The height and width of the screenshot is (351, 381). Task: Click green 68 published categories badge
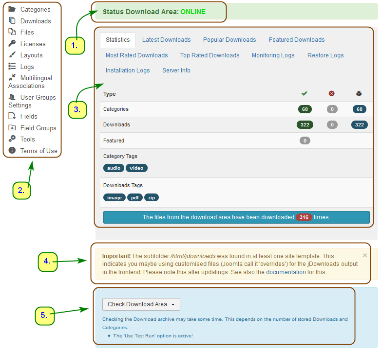(305, 109)
